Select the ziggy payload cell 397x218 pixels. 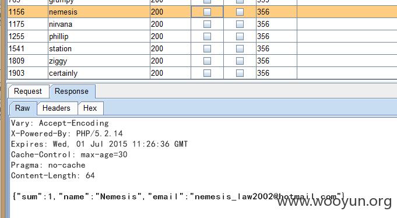pos(99,61)
